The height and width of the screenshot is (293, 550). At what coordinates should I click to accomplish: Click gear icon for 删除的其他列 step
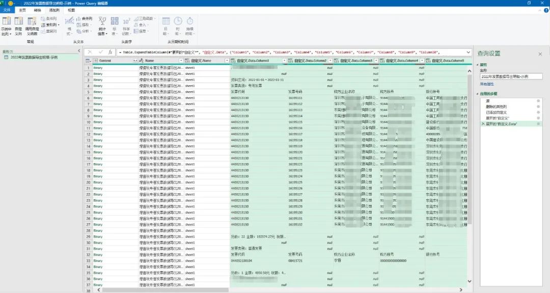pos(538,106)
